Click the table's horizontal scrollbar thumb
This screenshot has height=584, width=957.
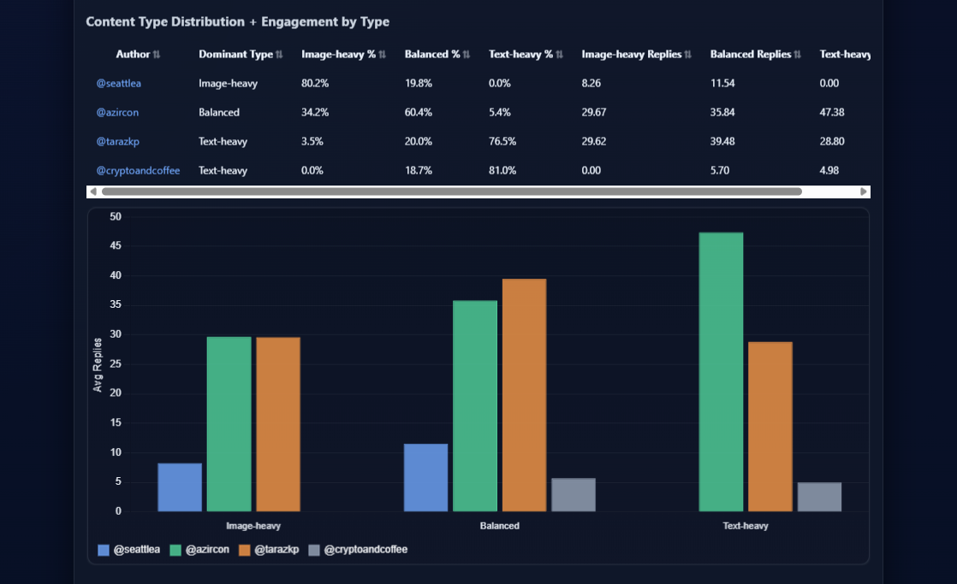click(x=452, y=192)
